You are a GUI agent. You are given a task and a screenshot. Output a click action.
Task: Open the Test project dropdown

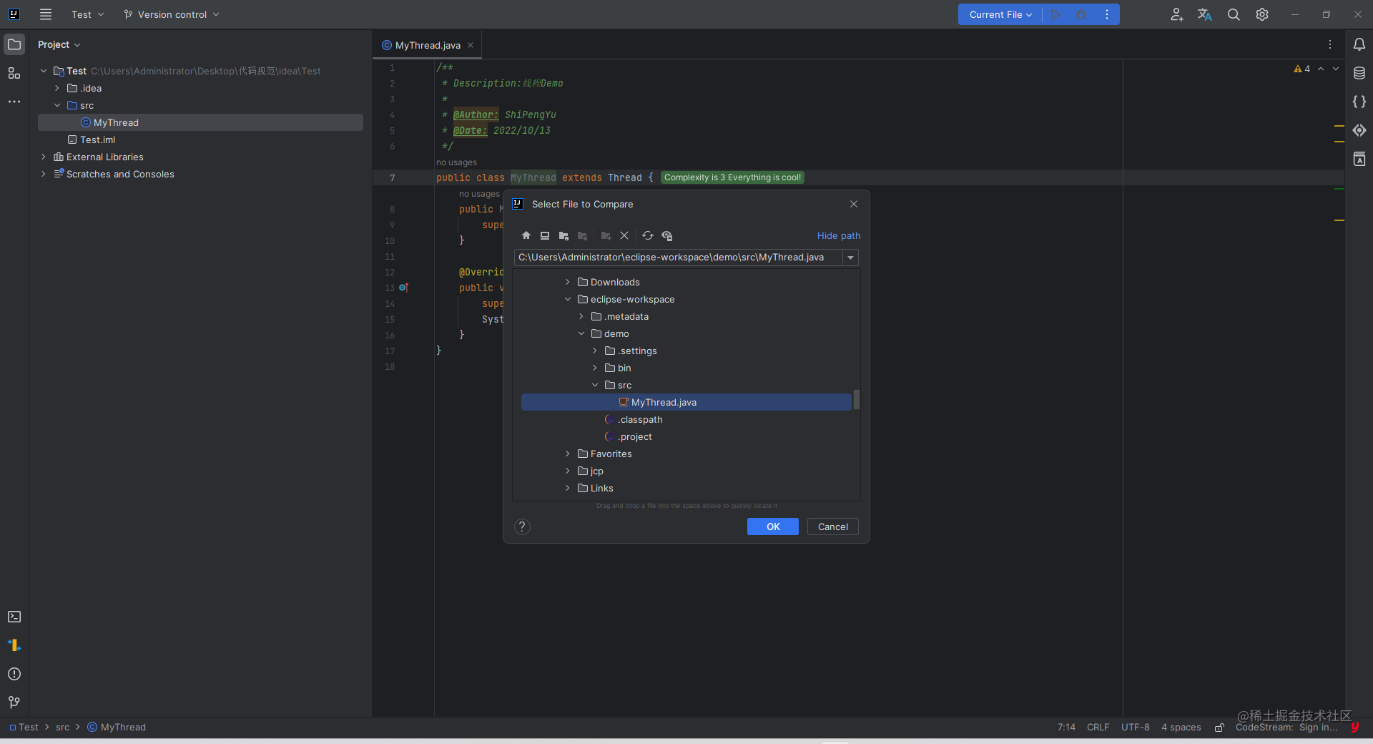[87, 14]
